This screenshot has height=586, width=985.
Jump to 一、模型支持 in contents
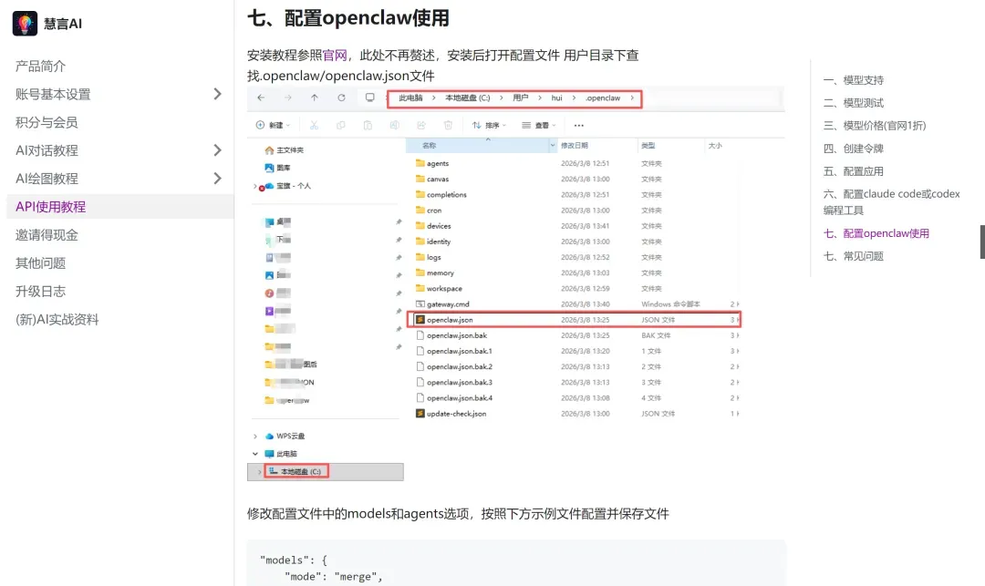(x=853, y=80)
